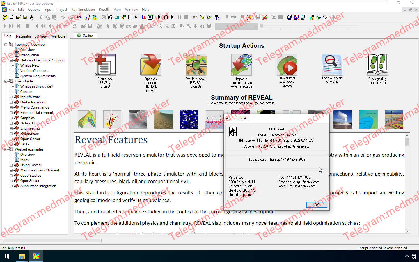This screenshot has width=419, height=262.
Task: Expand the Grid refinement tree node
Action: pyautogui.click(x=11, y=102)
